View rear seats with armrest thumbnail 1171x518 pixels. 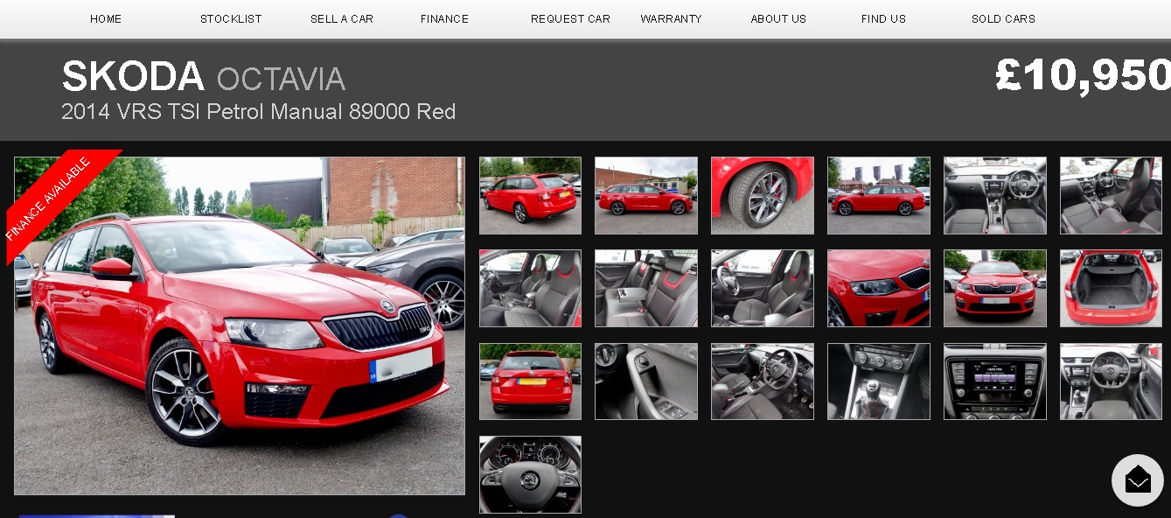point(646,288)
